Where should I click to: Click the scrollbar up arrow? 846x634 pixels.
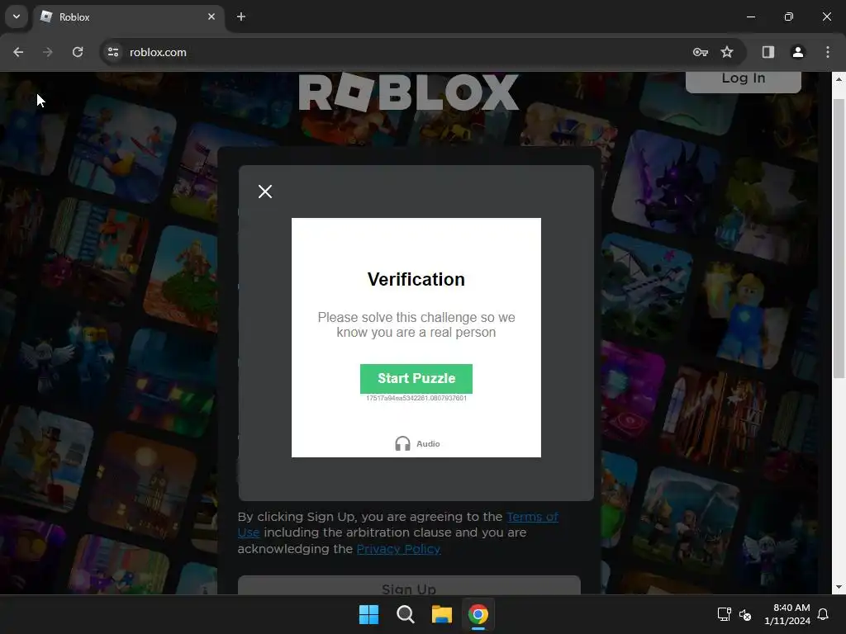point(839,78)
